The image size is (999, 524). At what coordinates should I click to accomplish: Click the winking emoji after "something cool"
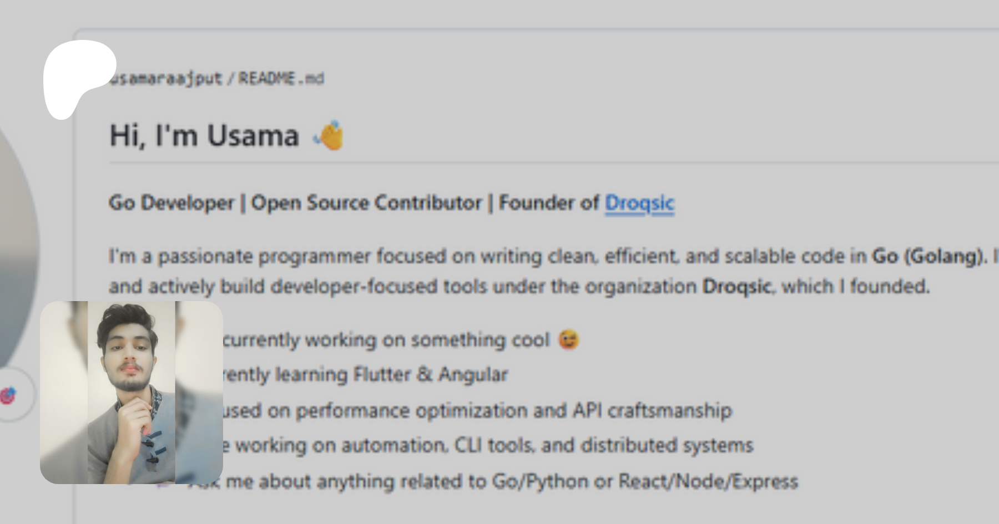coord(568,339)
